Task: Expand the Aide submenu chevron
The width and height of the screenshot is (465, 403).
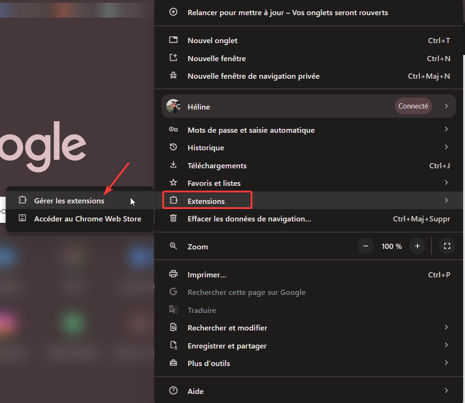Action: tap(446, 391)
